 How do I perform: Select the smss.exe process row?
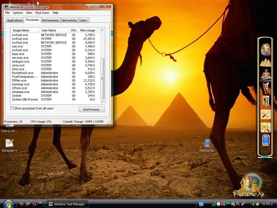click(54, 69)
